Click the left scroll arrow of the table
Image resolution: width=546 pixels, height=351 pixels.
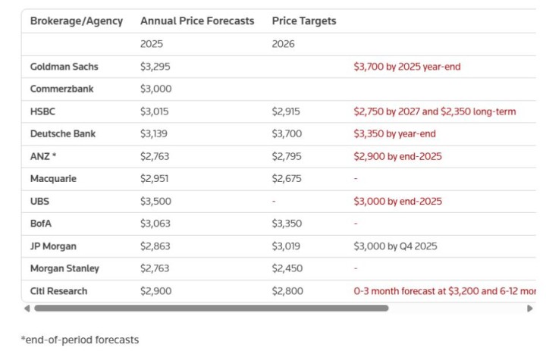pos(27,309)
